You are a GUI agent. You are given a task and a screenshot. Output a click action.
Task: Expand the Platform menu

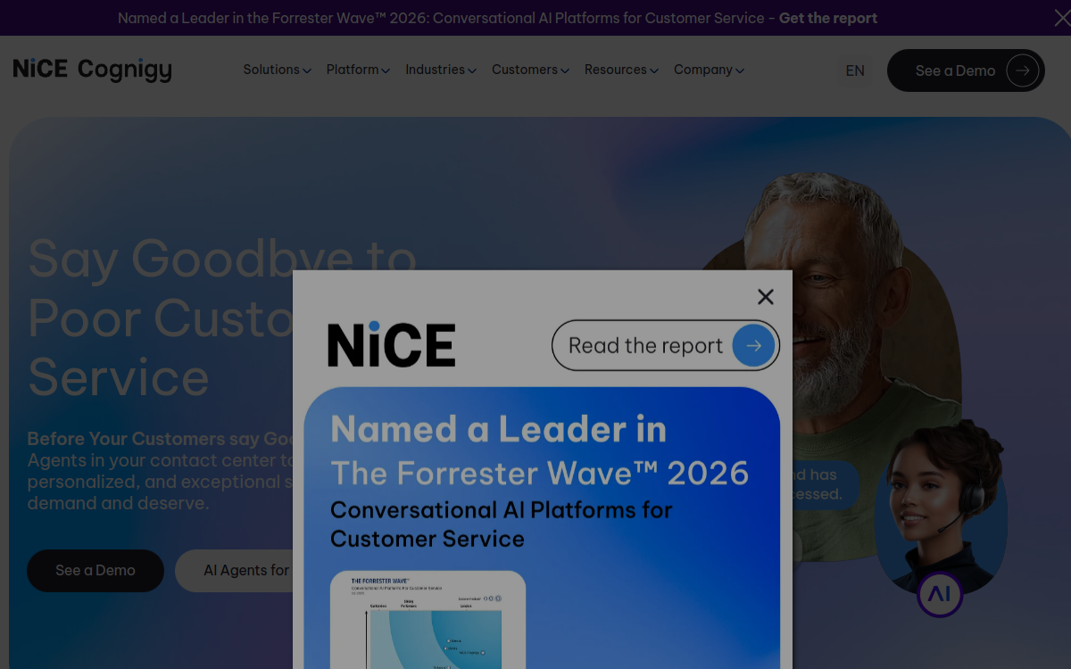pyautogui.click(x=358, y=70)
